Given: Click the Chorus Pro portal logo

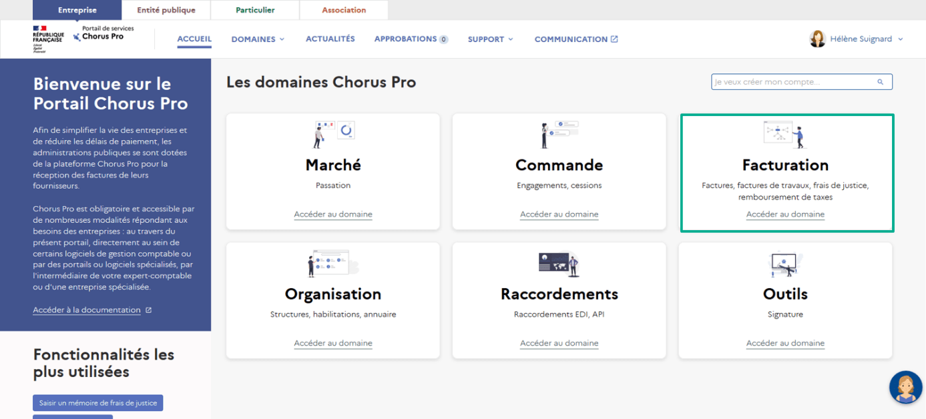Looking at the screenshot, I should [x=102, y=36].
